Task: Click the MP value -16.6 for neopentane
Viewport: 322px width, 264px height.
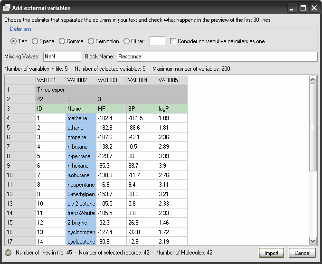Action: point(111,185)
